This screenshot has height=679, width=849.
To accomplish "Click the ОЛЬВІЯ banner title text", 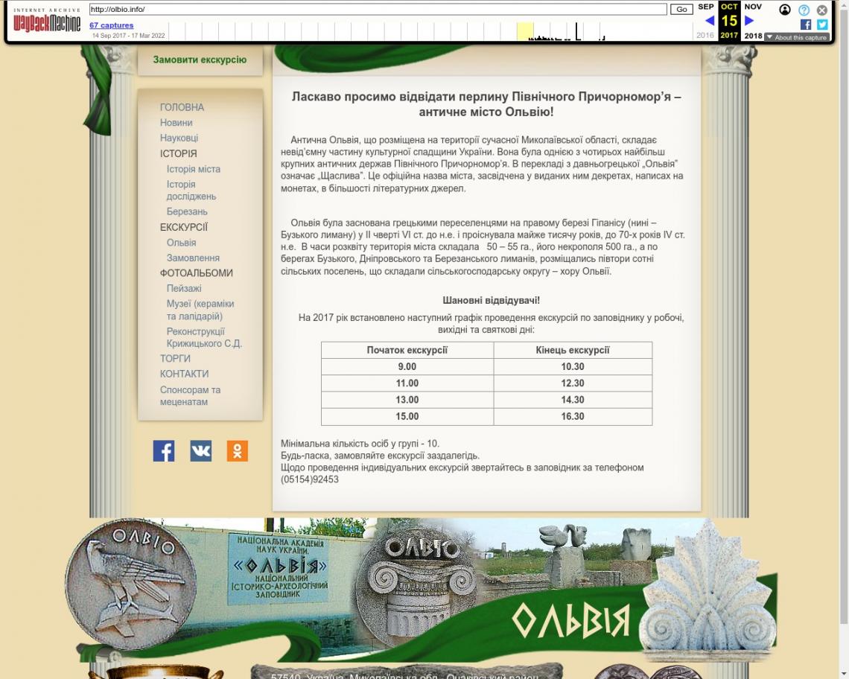I will 571,620.
